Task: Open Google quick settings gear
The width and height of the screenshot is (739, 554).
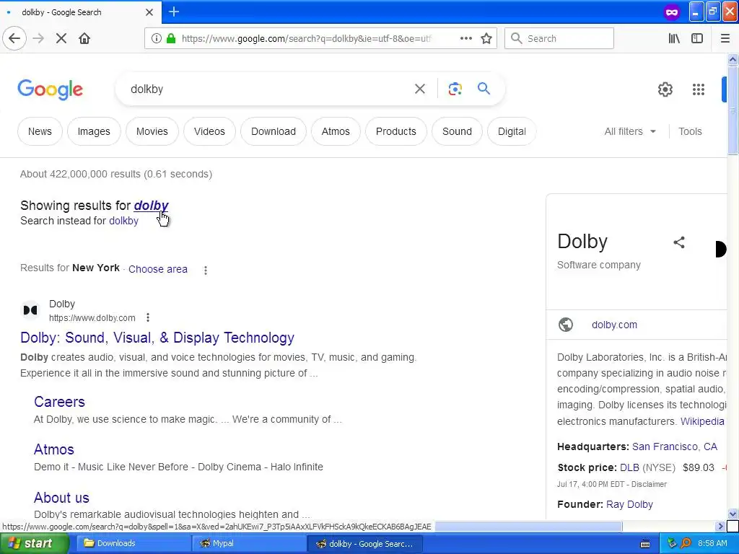Action: (x=665, y=89)
